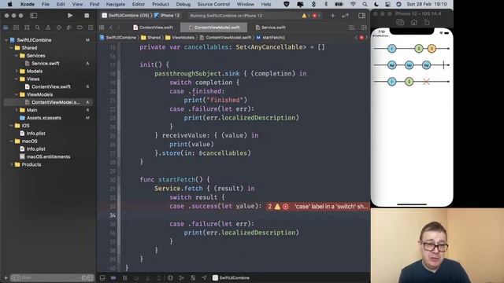Collapse the Services folder
The image size is (504, 283).
tap(17, 56)
